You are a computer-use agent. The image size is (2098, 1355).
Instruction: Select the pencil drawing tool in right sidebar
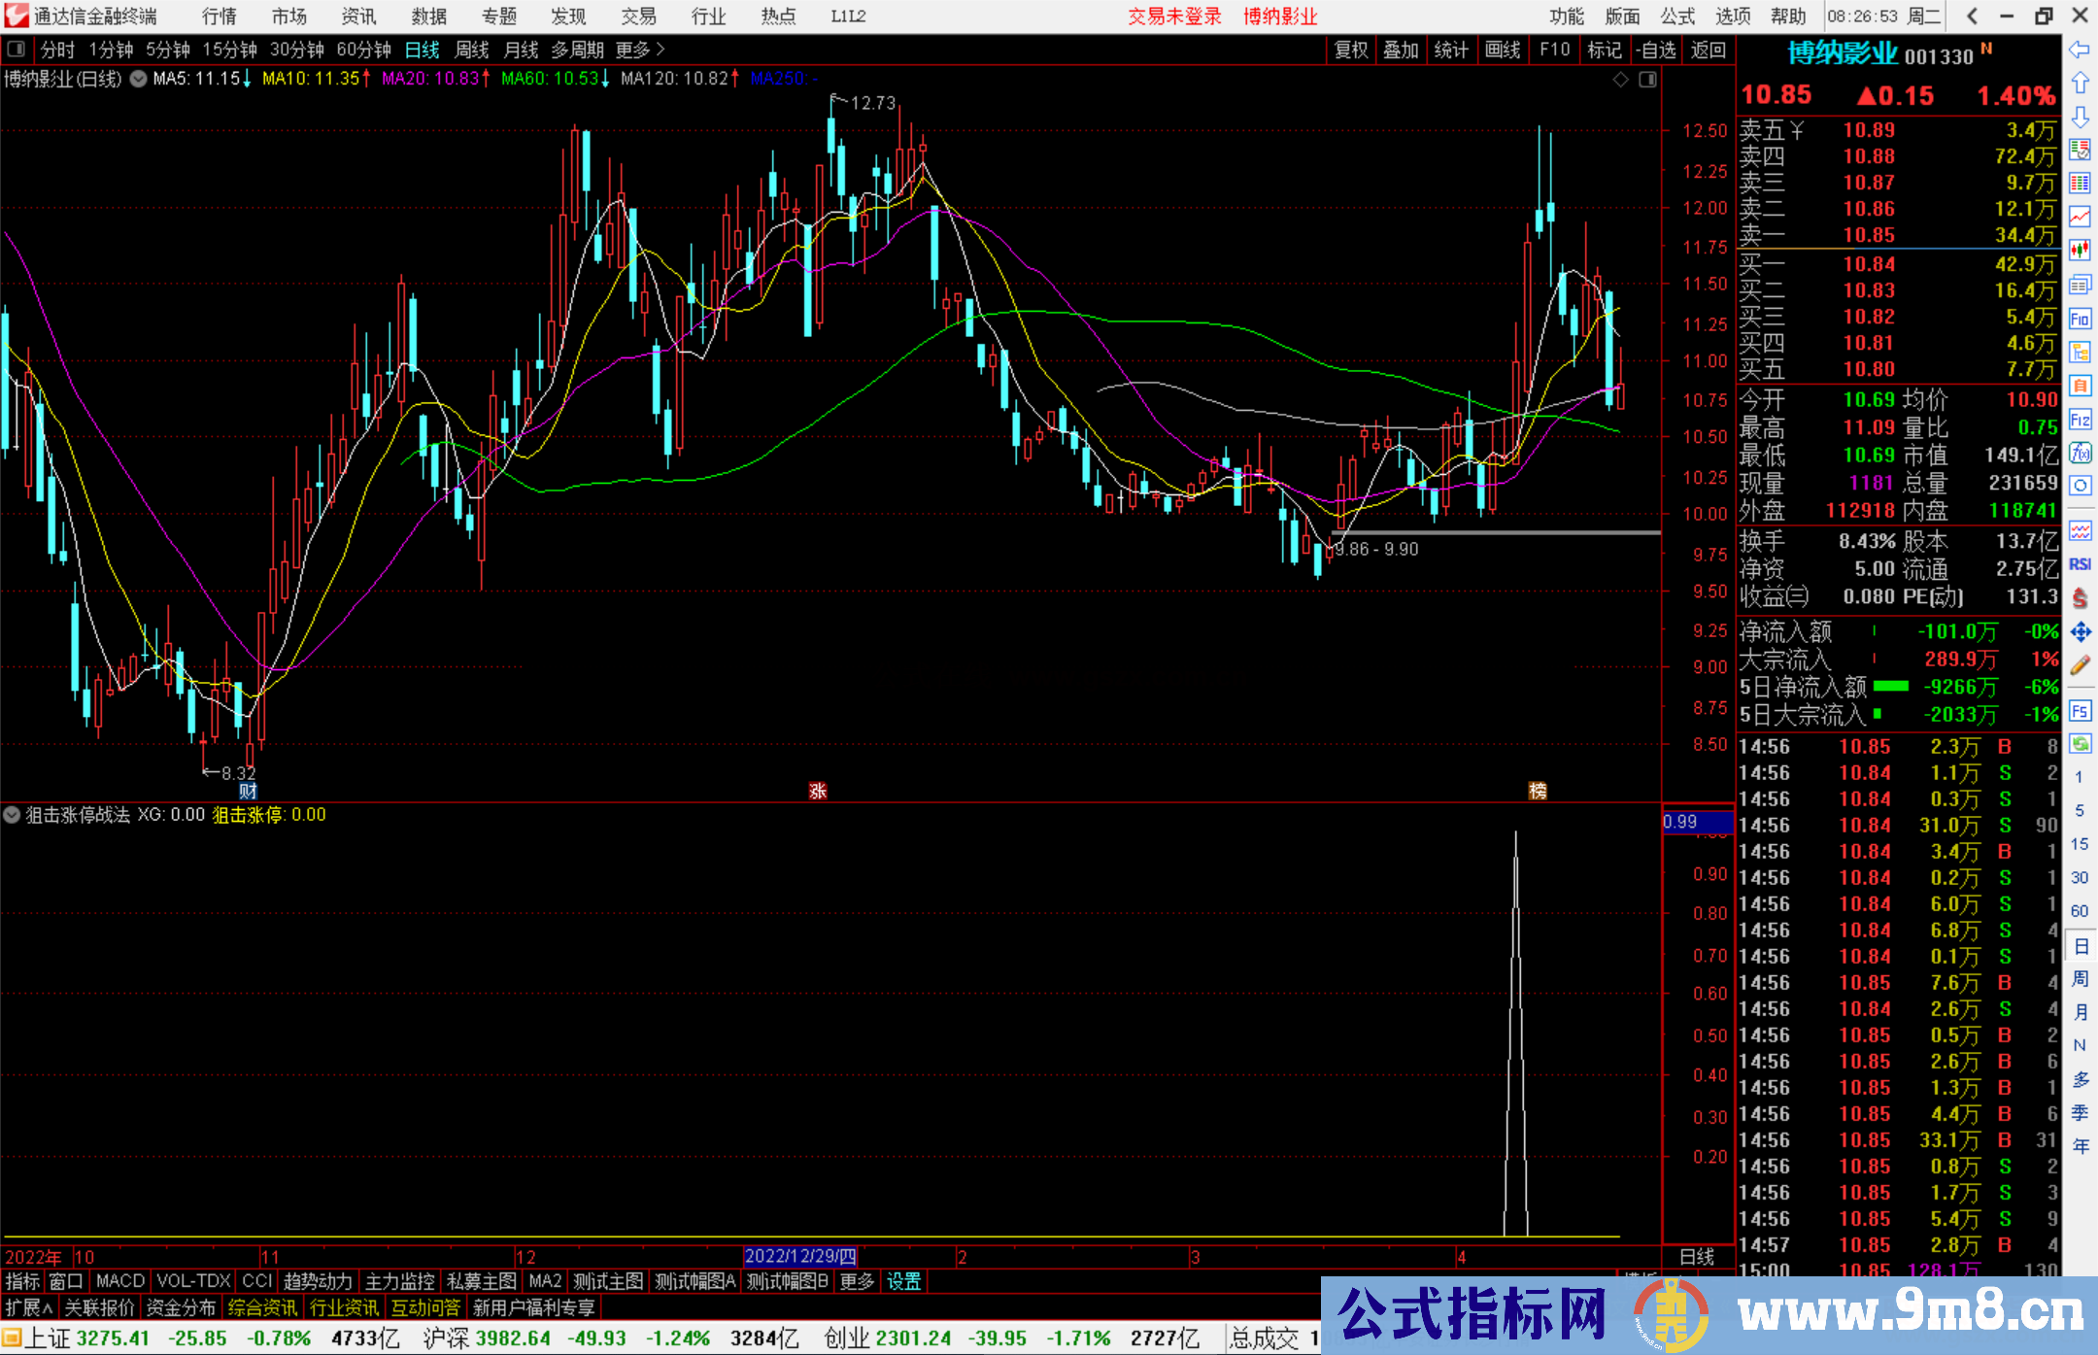[2081, 663]
